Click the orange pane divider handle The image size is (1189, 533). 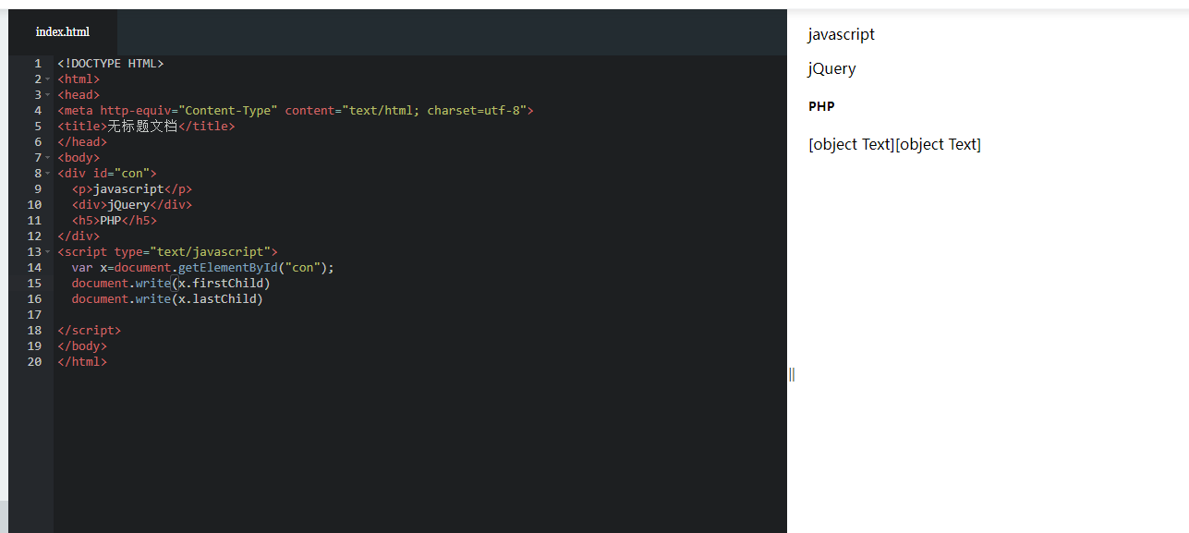coord(792,374)
